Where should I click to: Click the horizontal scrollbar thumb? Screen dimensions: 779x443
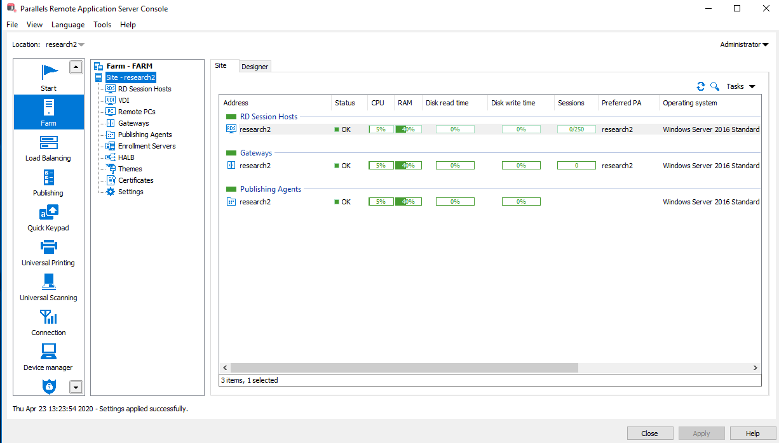(404, 368)
